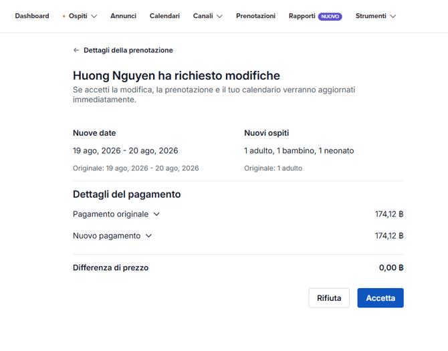Click the back arrow icon
Viewport: 448px width, 351px height.
76,50
